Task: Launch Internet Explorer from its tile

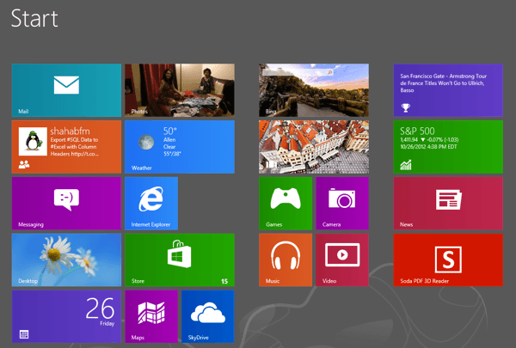Action: pyautogui.click(x=151, y=203)
